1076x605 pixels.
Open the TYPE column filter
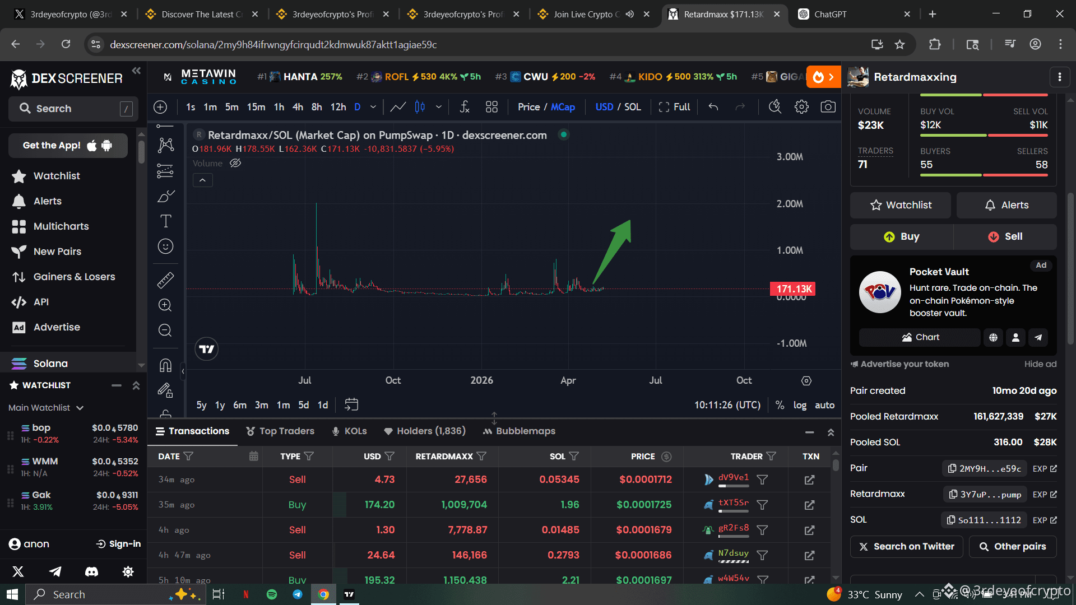coord(309,457)
